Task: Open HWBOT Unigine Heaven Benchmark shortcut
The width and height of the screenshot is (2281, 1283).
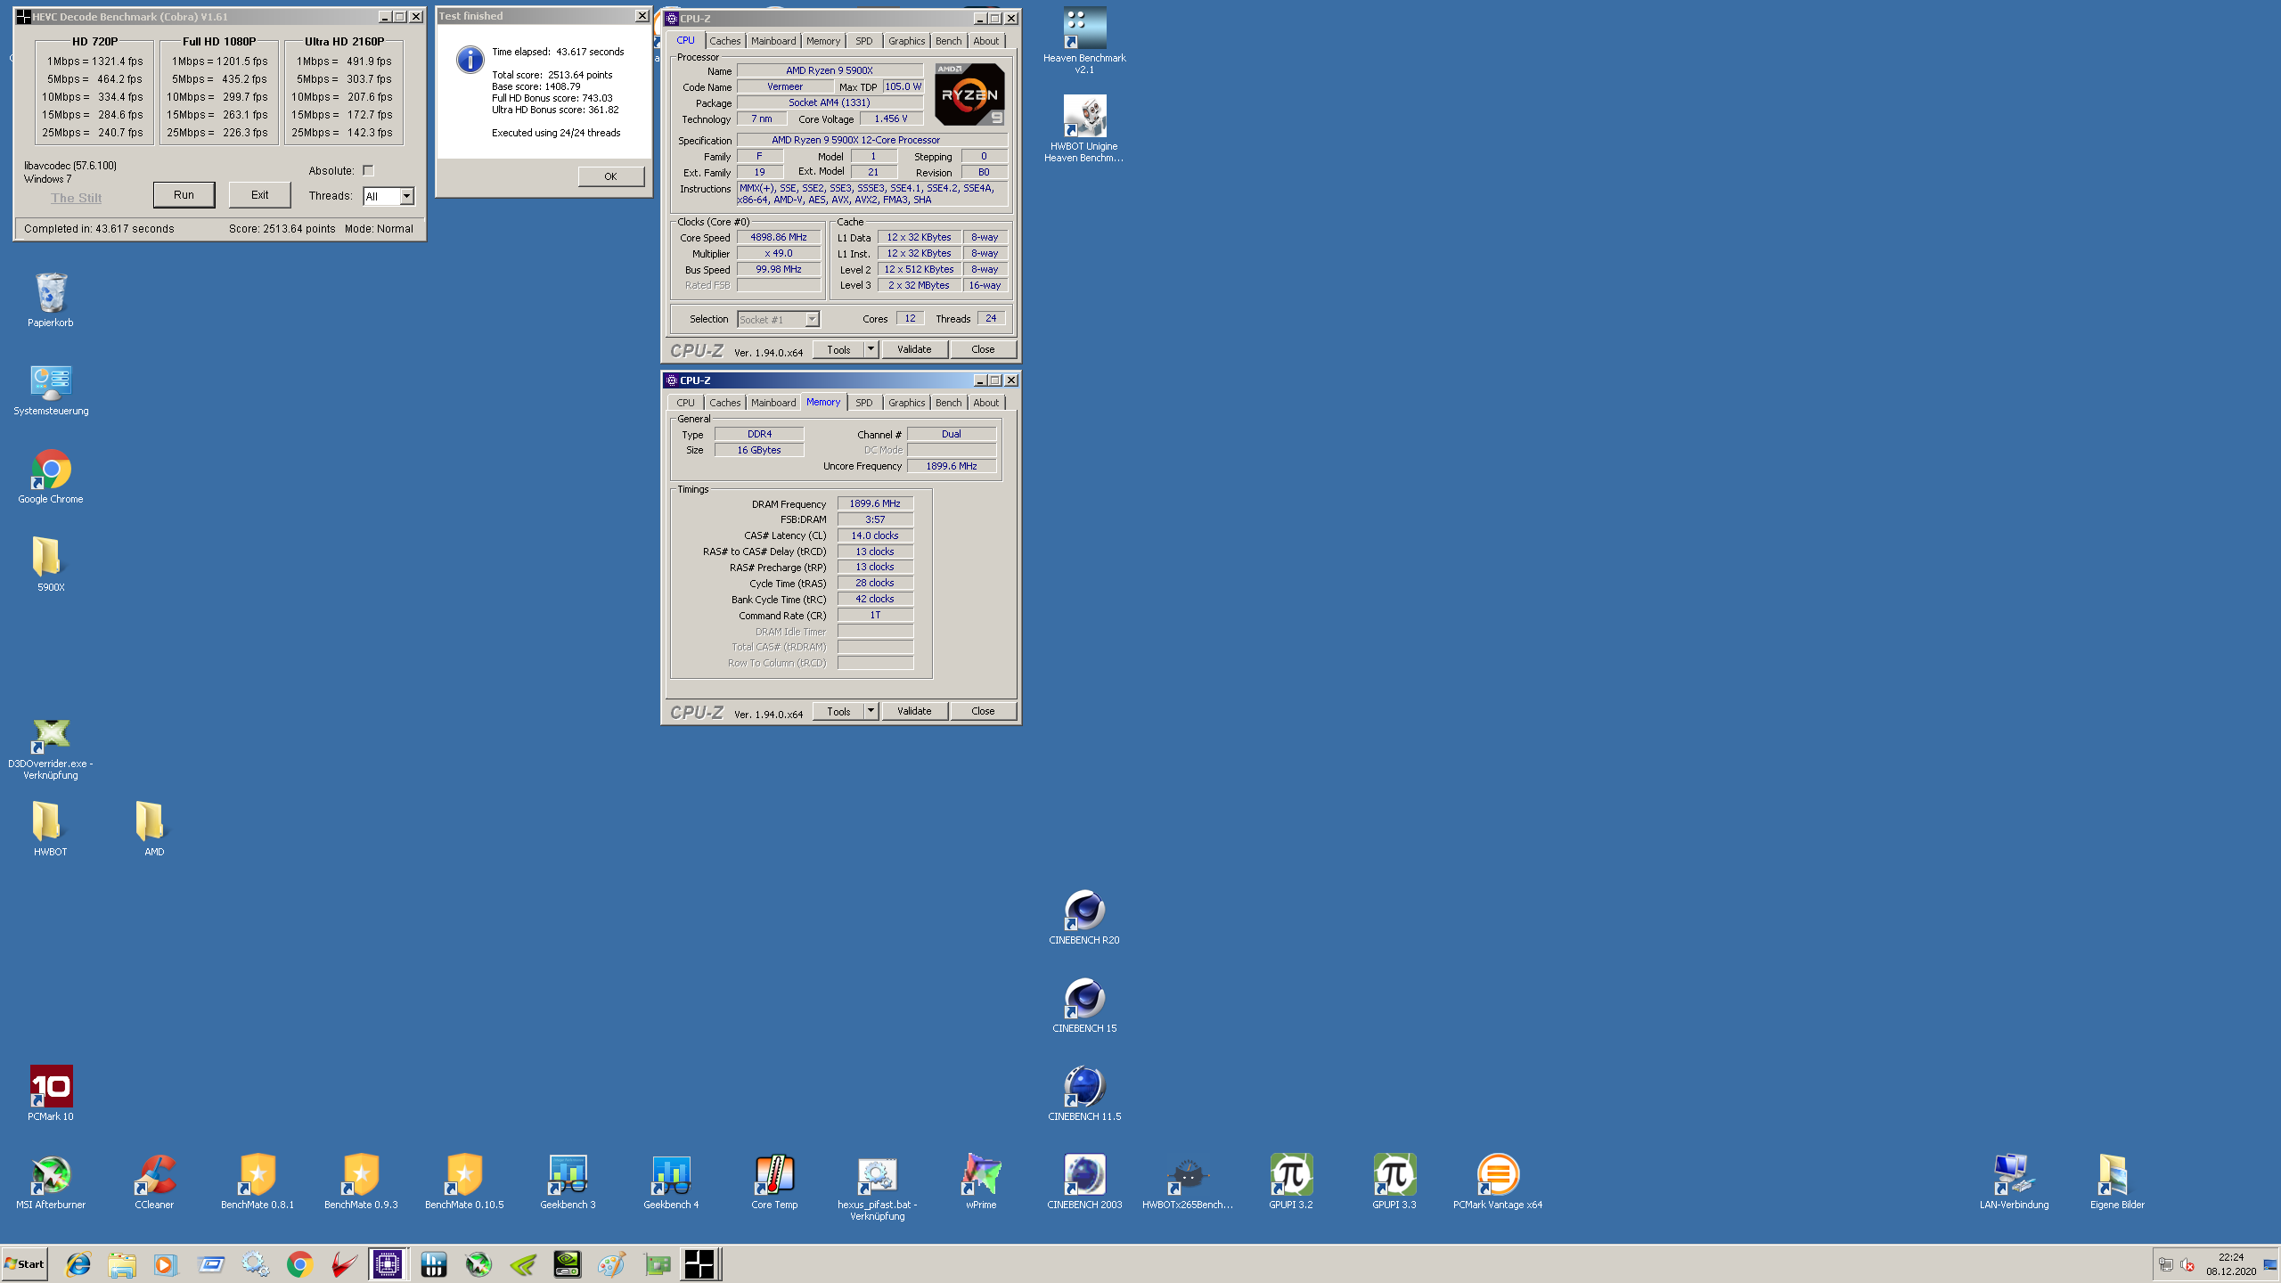Action: pos(1084,128)
